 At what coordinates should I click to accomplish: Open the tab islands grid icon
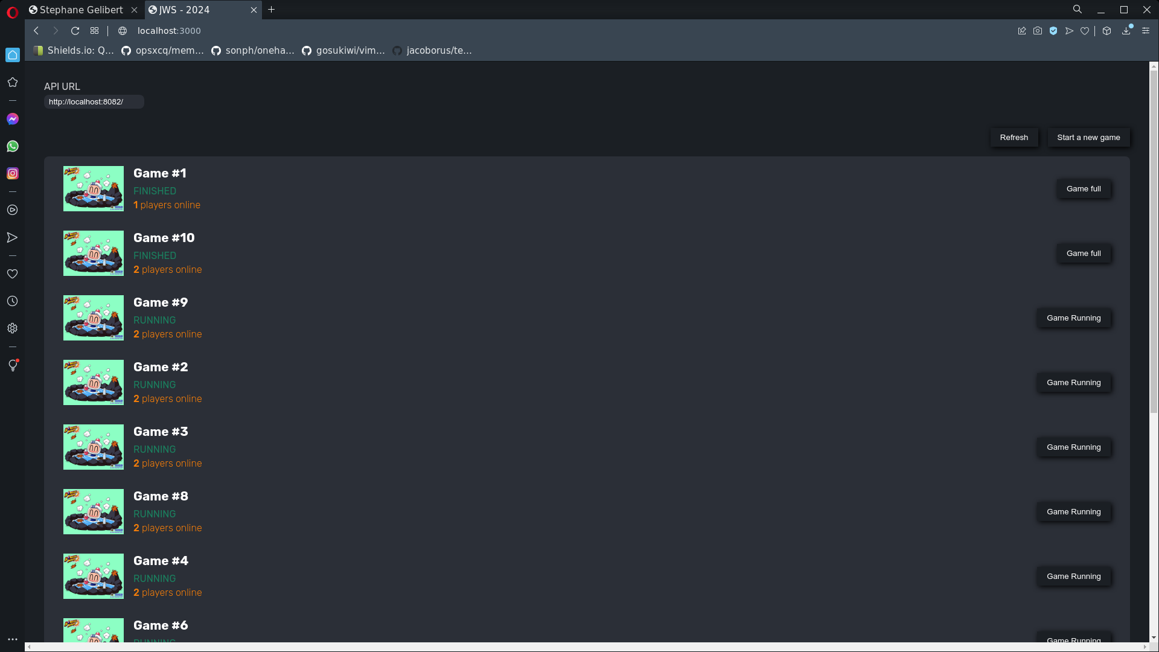(x=94, y=31)
